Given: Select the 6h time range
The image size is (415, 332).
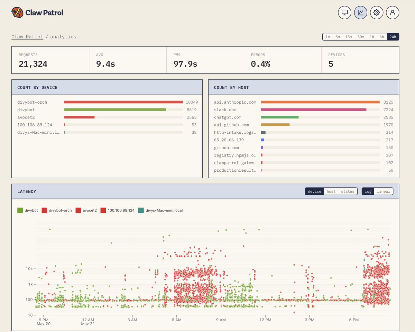Looking at the screenshot, I should click(382, 37).
